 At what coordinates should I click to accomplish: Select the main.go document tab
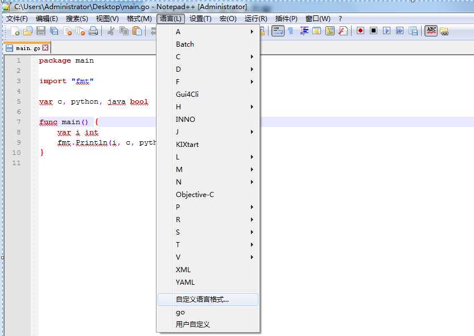[x=27, y=48]
